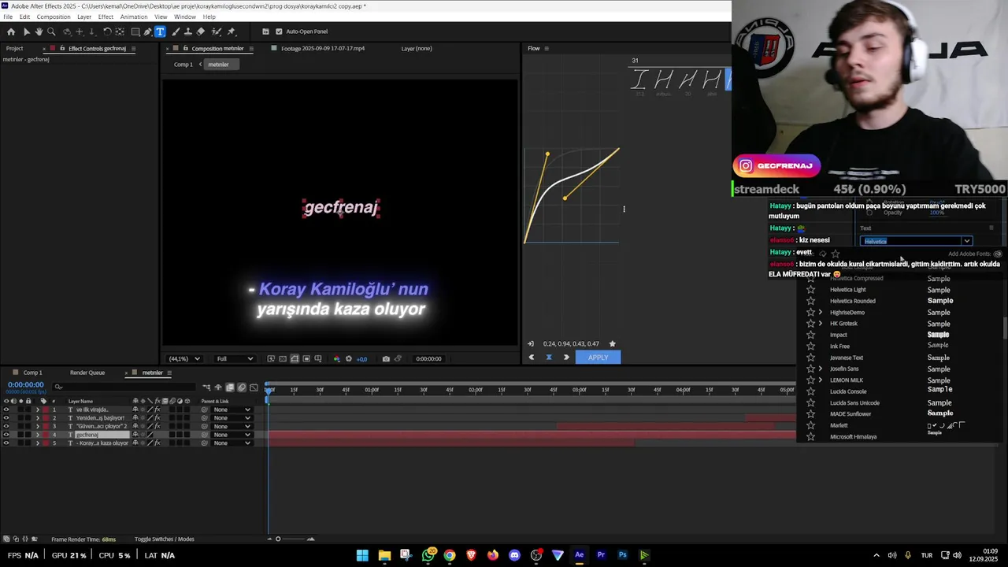Open channel and color management settings icon

[x=337, y=358]
